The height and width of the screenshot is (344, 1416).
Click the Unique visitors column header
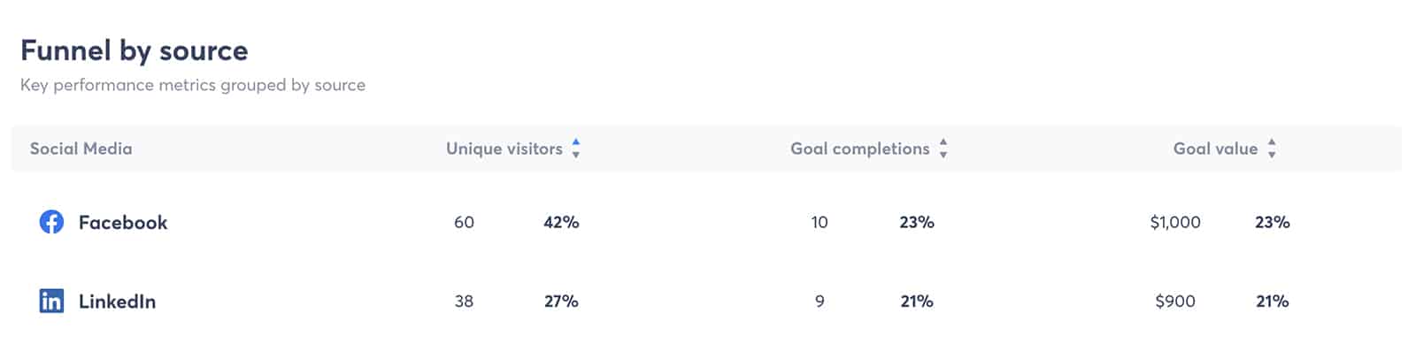click(x=504, y=149)
